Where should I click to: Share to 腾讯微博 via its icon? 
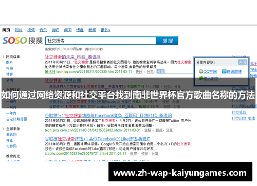tap(224, 71)
